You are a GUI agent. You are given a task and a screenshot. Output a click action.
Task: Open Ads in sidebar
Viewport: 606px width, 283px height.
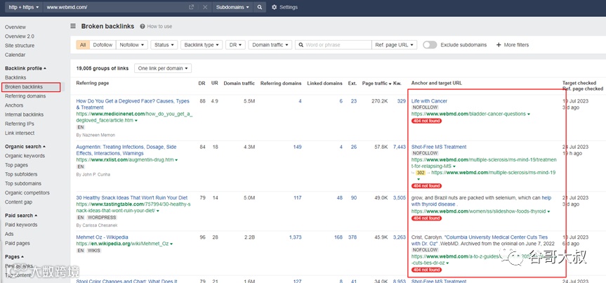click(x=9, y=234)
